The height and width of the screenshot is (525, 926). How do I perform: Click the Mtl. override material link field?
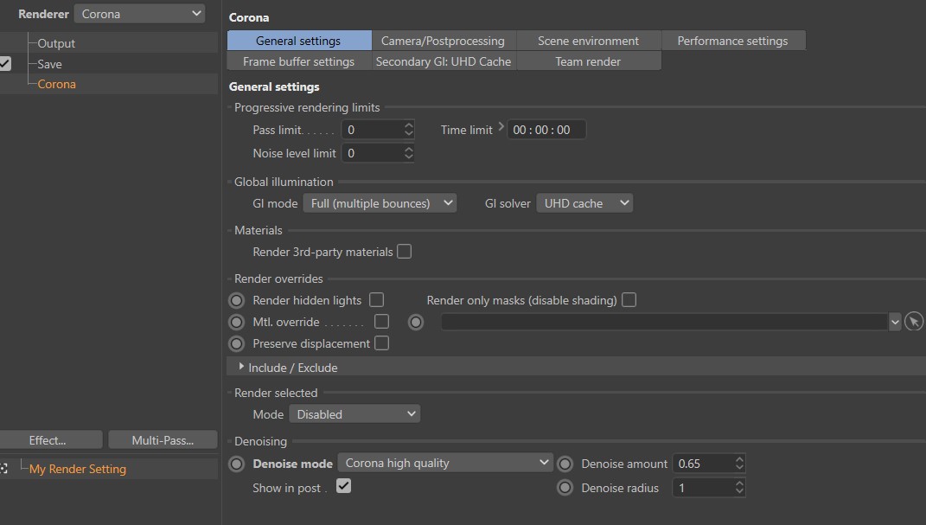664,322
